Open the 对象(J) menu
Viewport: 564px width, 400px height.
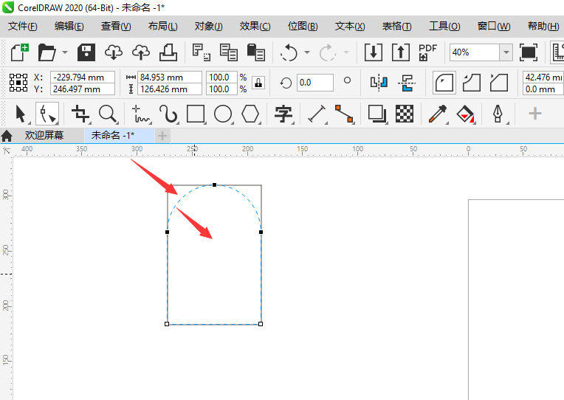point(209,27)
